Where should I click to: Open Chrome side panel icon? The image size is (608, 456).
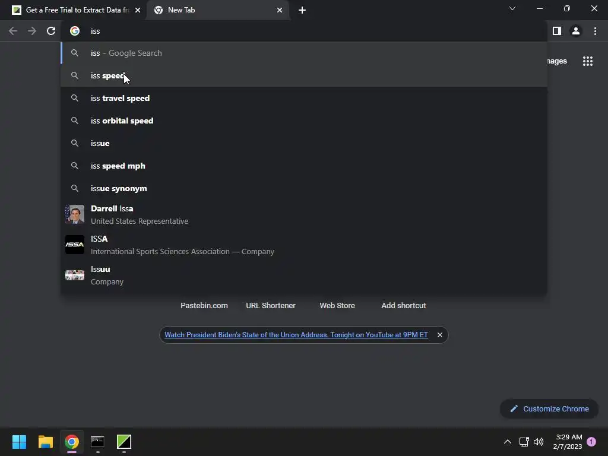tap(557, 31)
